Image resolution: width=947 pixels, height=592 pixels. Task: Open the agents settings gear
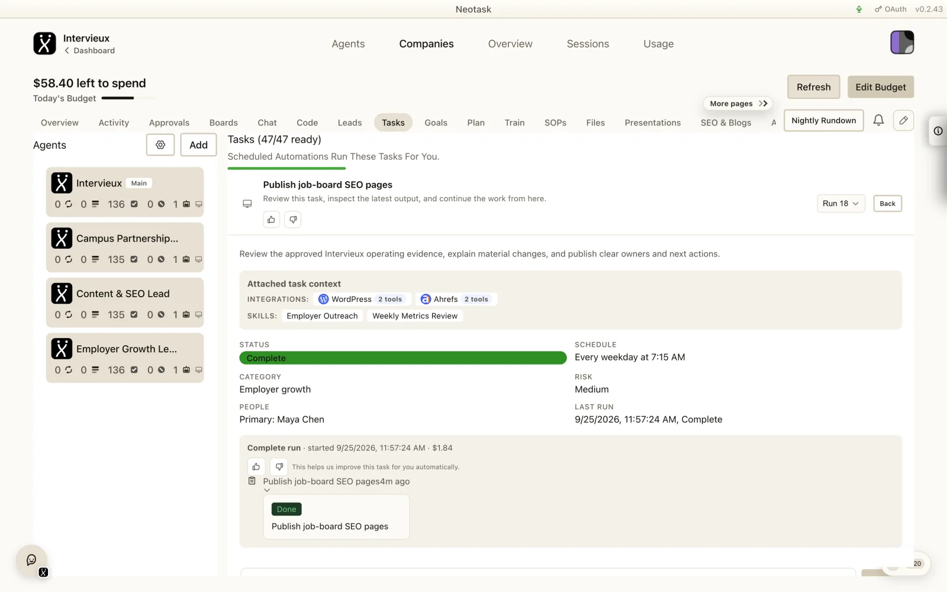160,145
